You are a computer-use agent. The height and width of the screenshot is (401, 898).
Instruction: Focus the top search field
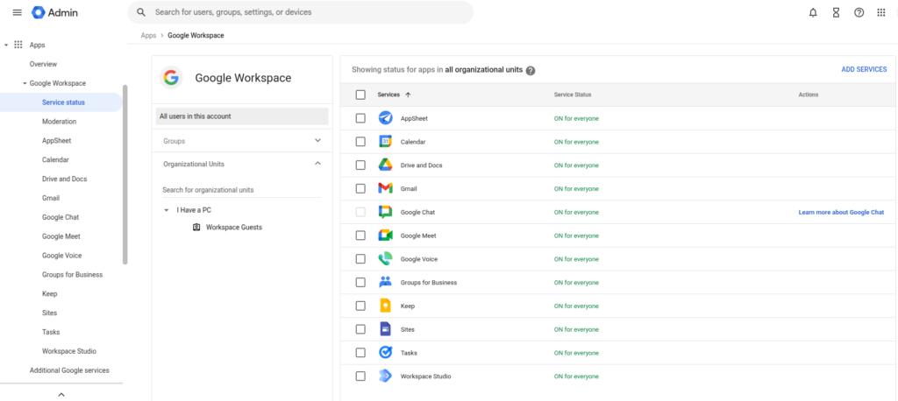(301, 12)
